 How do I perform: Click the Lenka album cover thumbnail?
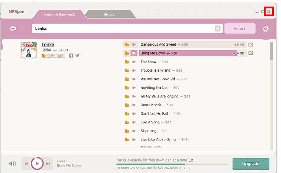pyautogui.click(x=29, y=50)
